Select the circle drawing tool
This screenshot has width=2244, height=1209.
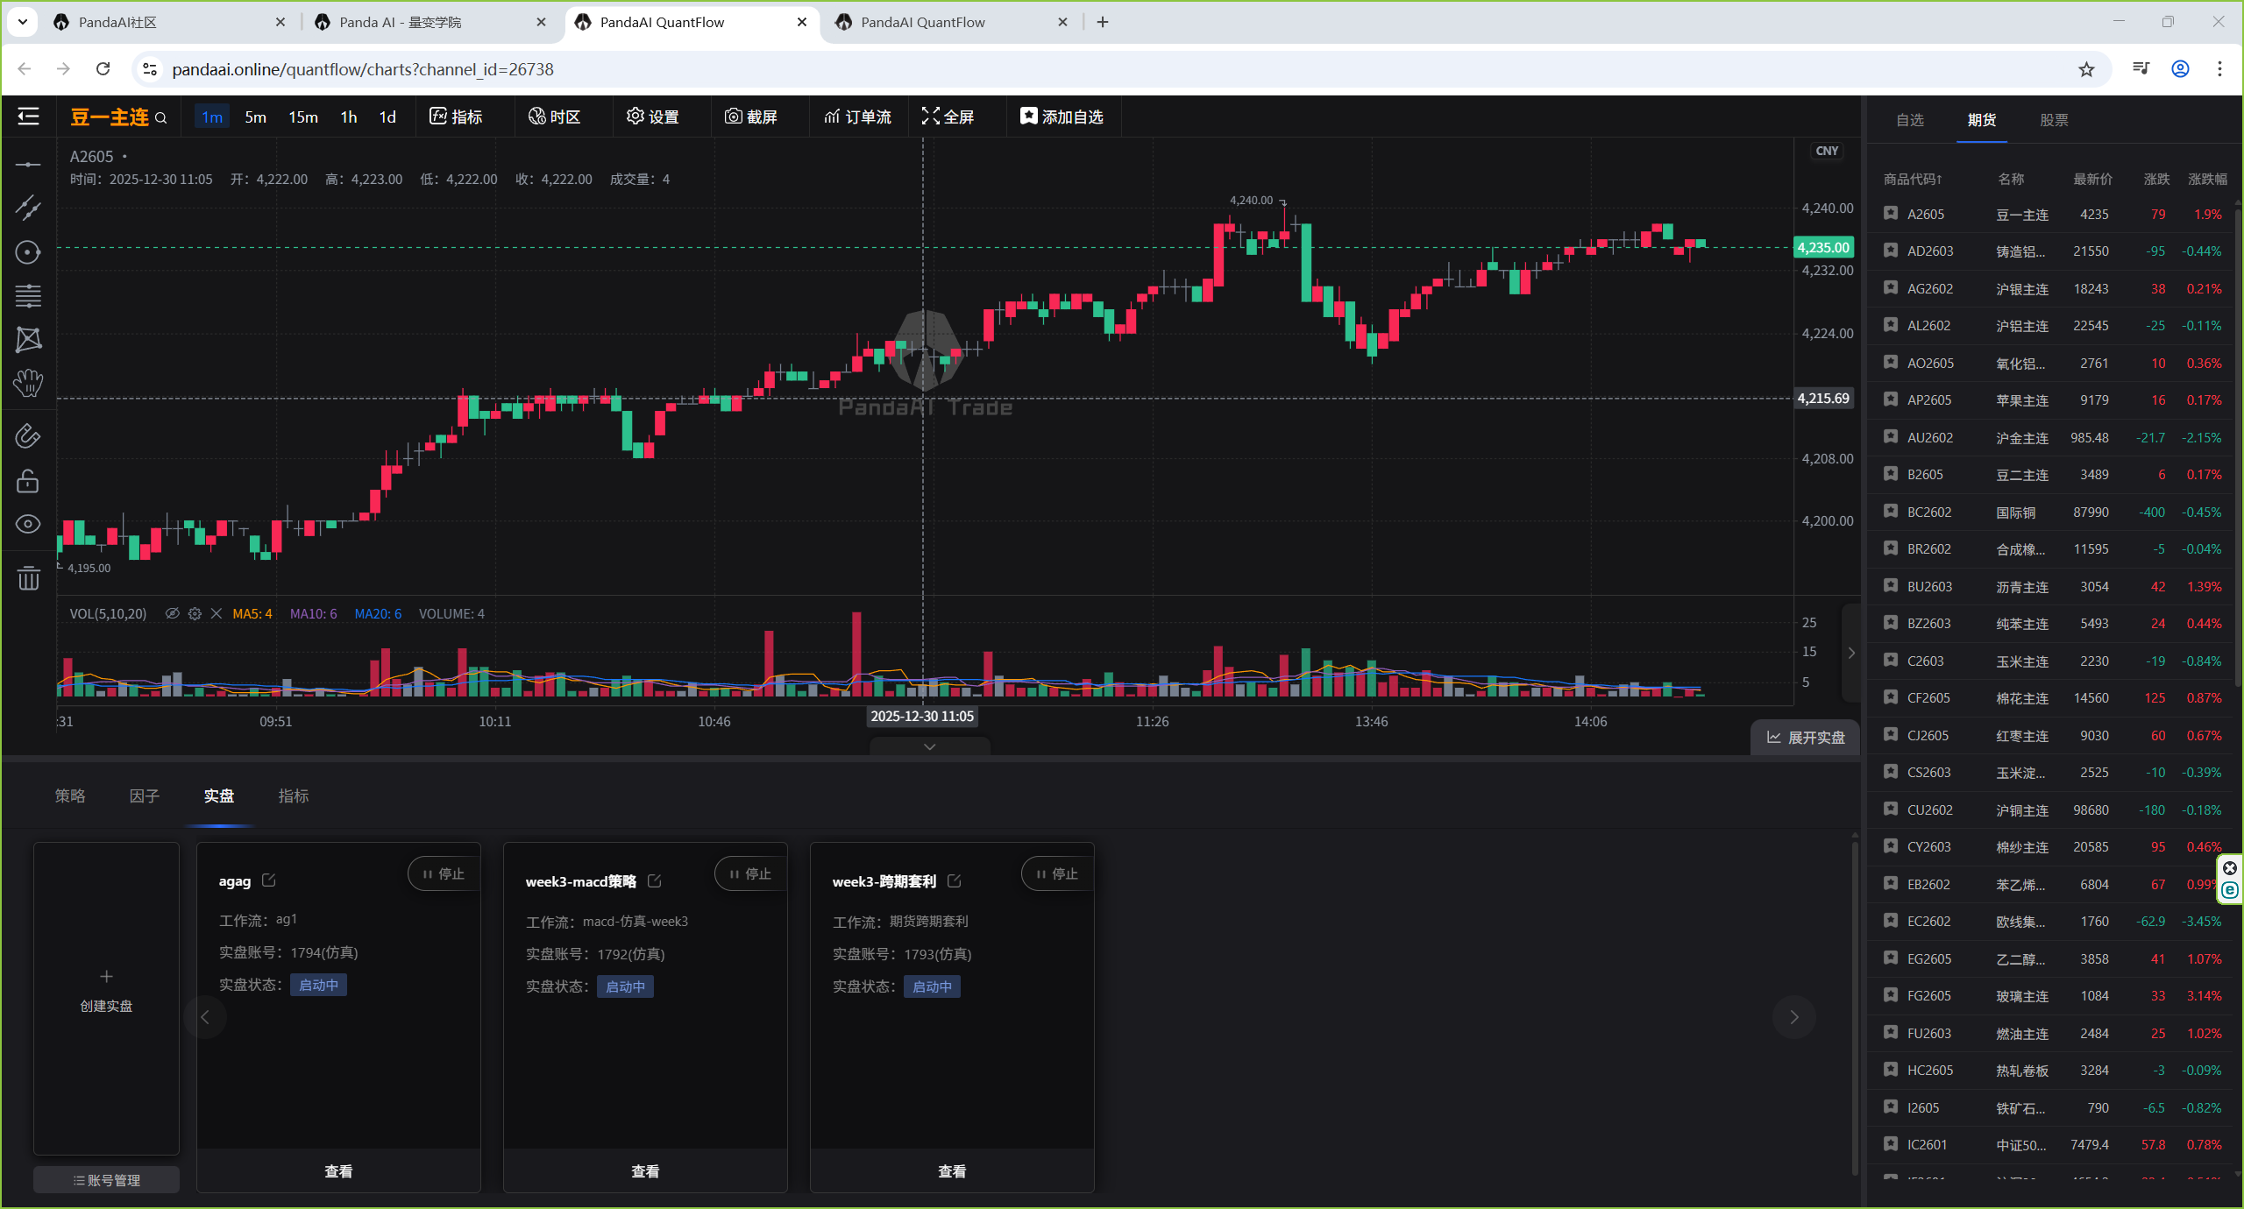tap(28, 252)
